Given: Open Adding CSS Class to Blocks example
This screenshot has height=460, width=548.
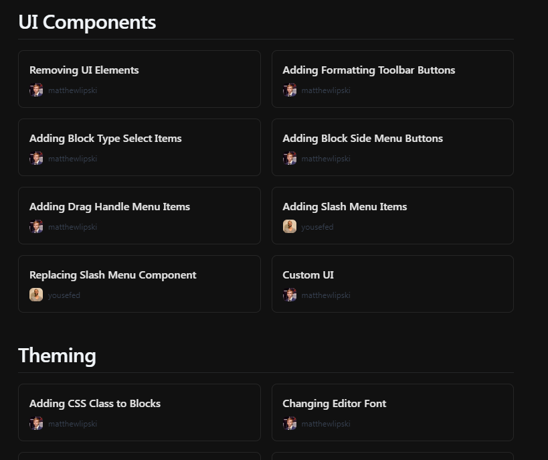Looking at the screenshot, I should pyautogui.click(x=139, y=412).
